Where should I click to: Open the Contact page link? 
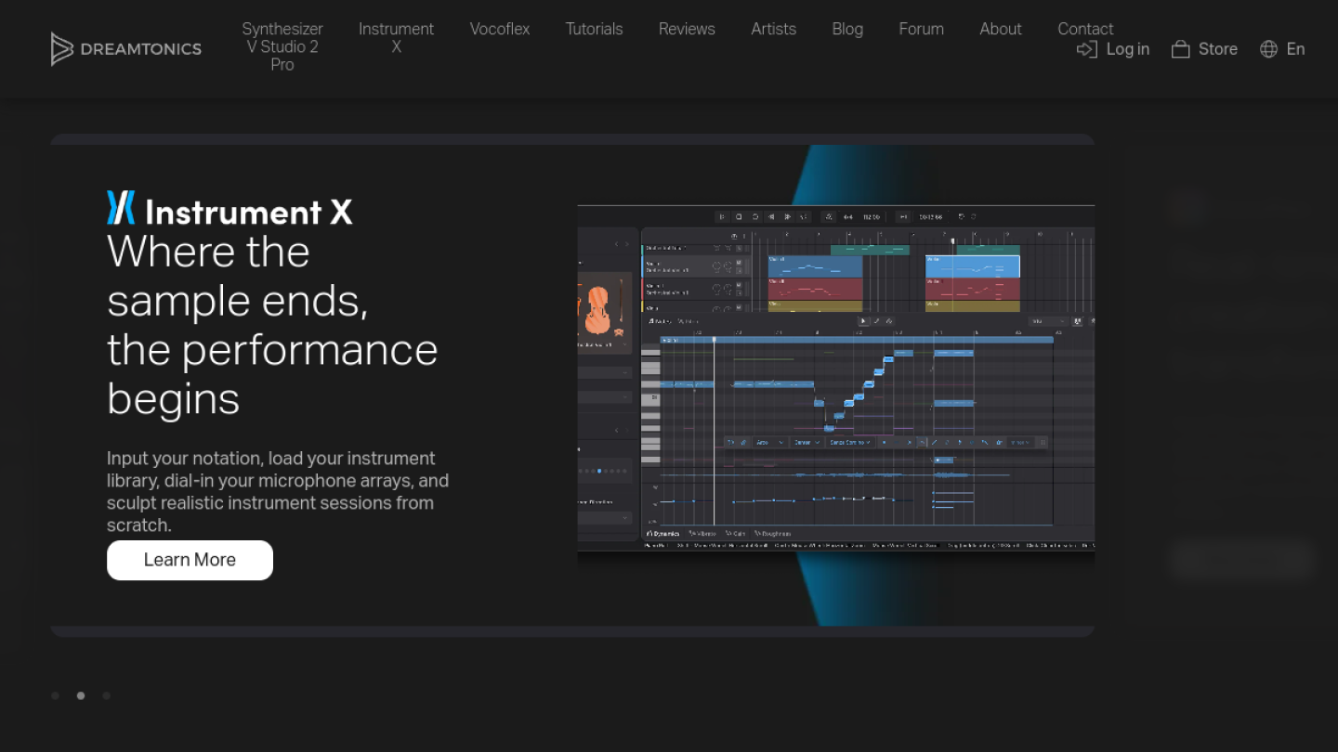coord(1085,29)
